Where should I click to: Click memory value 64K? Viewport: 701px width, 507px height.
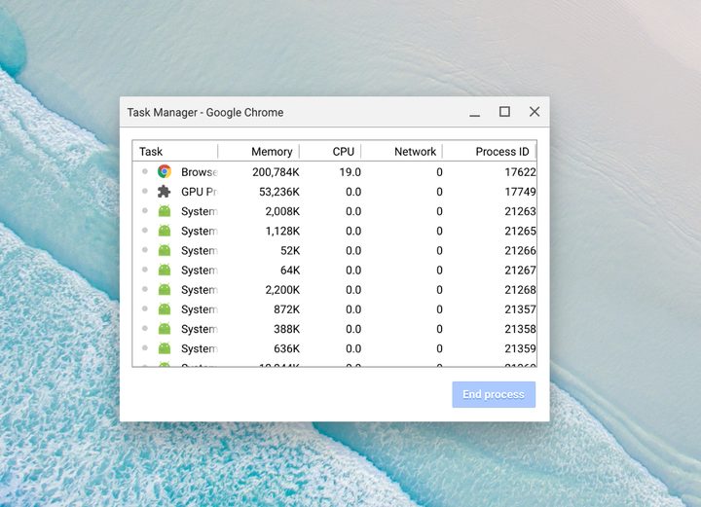pyautogui.click(x=290, y=271)
